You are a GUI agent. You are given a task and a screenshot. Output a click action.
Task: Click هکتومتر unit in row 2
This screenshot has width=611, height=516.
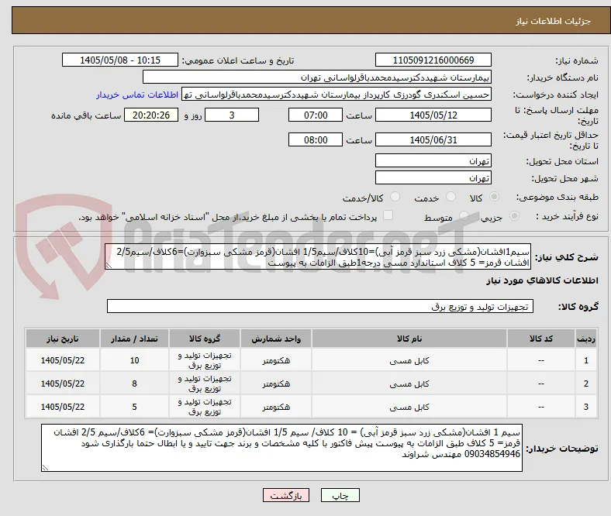coord(276,384)
